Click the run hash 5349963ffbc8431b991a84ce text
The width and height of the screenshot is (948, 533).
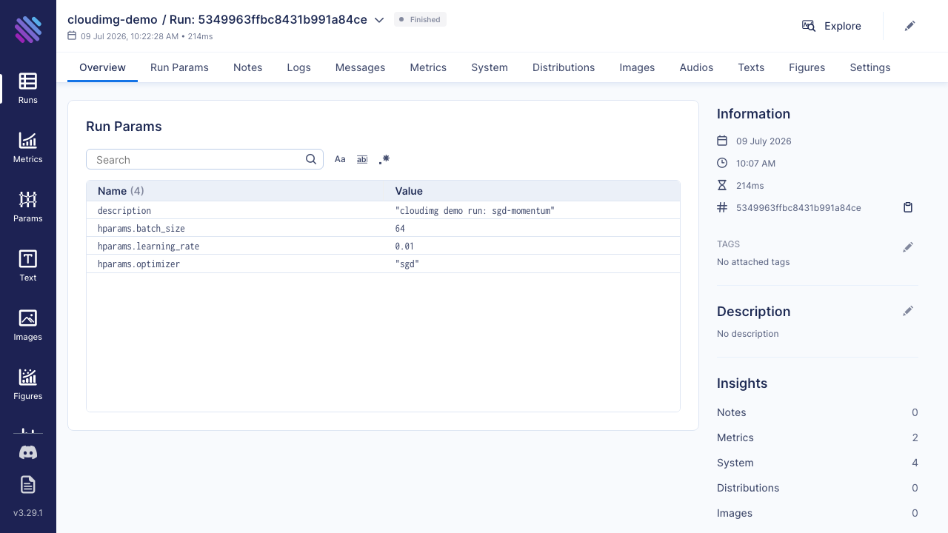(x=798, y=207)
